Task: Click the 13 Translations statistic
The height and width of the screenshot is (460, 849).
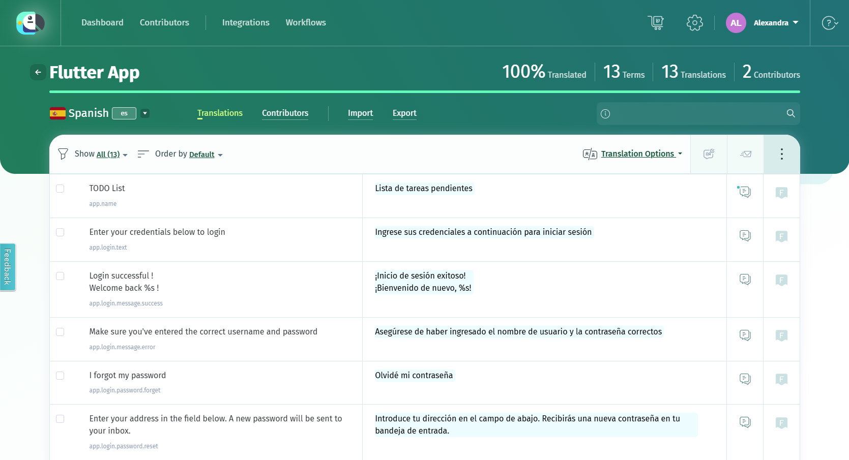Action: point(694,72)
